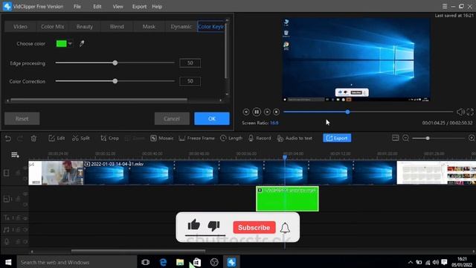Confirm settings with the OK button

[212, 119]
